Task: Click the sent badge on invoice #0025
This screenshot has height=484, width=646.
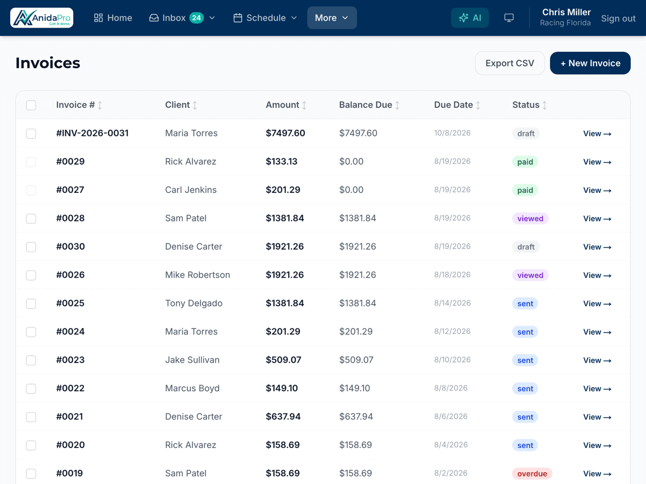Action: (x=525, y=304)
